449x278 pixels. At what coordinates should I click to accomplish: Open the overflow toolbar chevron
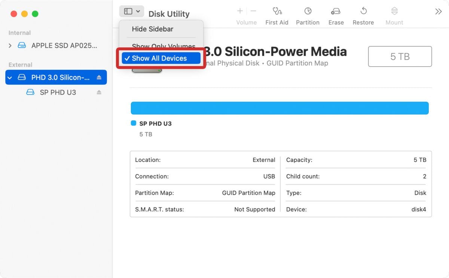[x=438, y=11]
